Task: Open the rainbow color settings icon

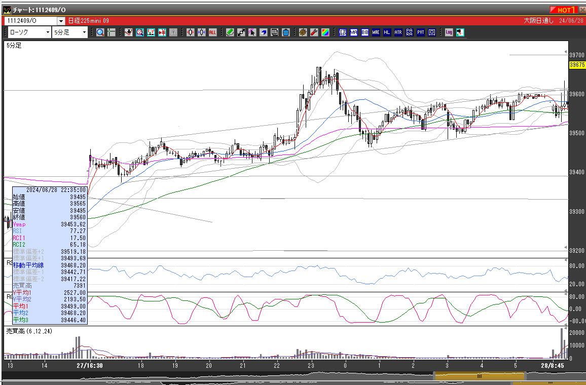Action: point(325,32)
